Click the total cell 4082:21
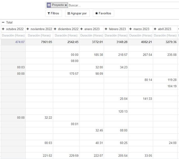 pyautogui.click(x=141, y=42)
